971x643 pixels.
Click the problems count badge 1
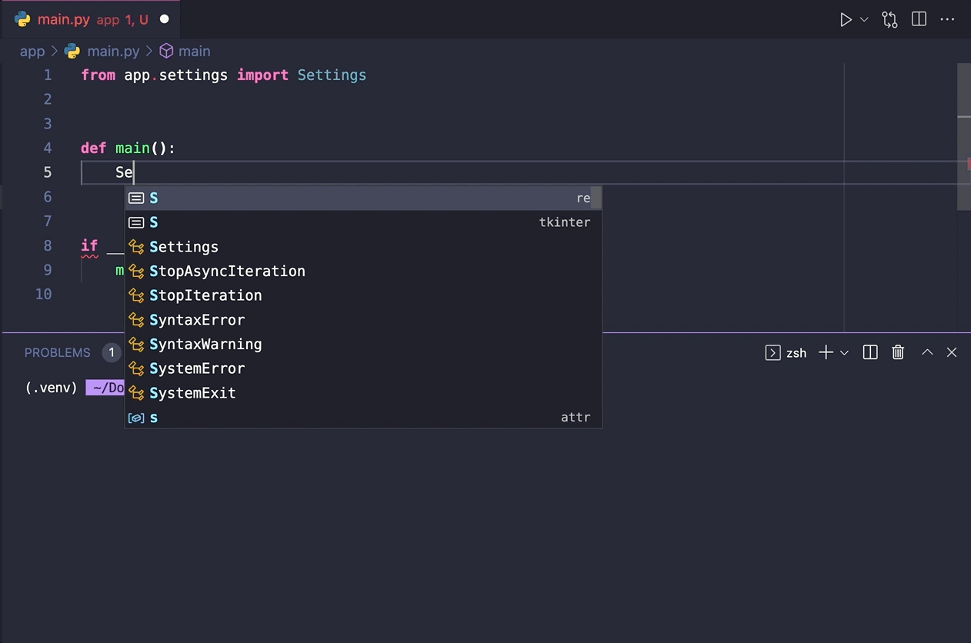(112, 352)
